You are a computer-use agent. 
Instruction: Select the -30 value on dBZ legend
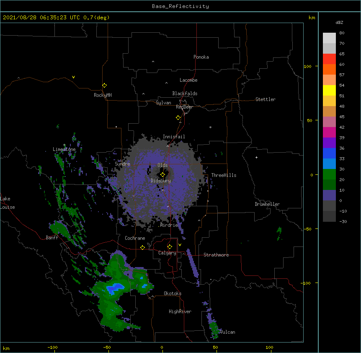coord(343,221)
